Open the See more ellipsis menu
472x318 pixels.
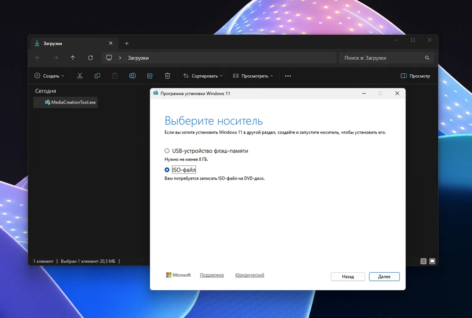[x=288, y=76]
